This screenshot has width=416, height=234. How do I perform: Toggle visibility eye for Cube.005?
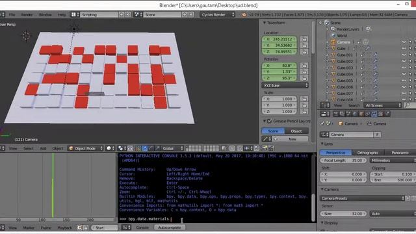click(x=404, y=81)
